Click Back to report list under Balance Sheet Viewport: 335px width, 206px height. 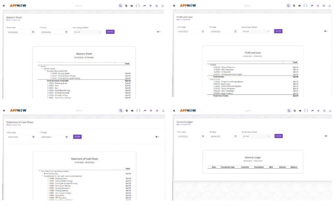click(13, 20)
